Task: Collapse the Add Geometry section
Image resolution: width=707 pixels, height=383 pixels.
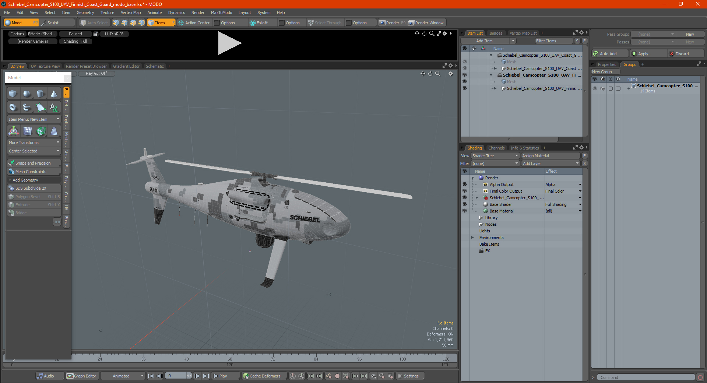Action: point(10,180)
